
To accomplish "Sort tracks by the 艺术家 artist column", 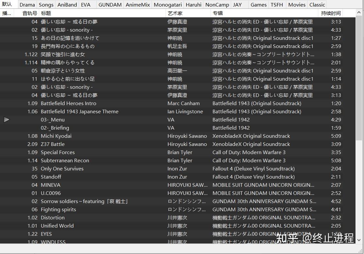I will click(175, 13).
